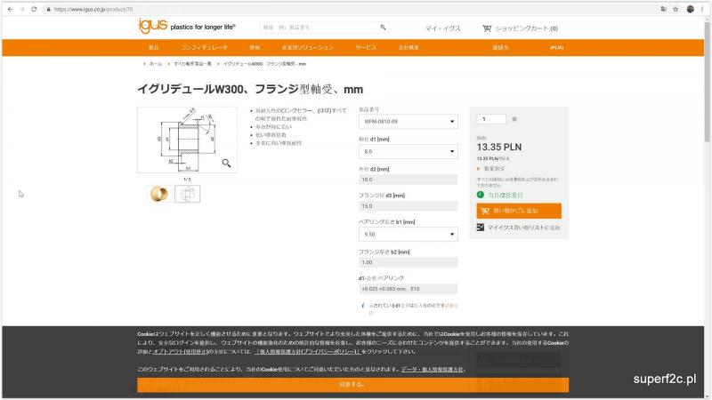Expand the bearing length b1 dropdown showing 9.50
712x400 pixels.
(x=408, y=235)
